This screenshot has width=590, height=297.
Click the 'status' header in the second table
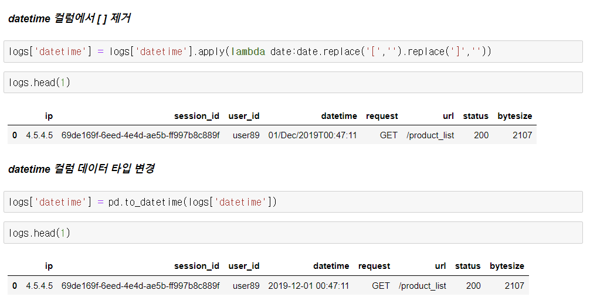pos(467,266)
